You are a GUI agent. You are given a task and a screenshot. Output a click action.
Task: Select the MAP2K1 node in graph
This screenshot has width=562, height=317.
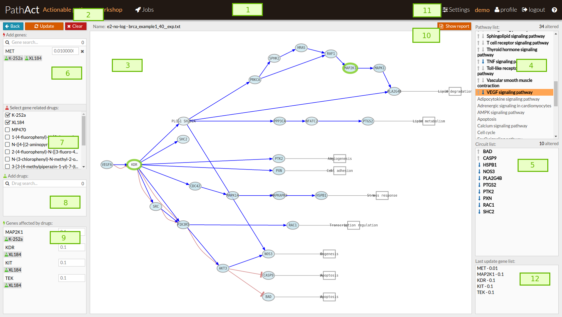350,68
